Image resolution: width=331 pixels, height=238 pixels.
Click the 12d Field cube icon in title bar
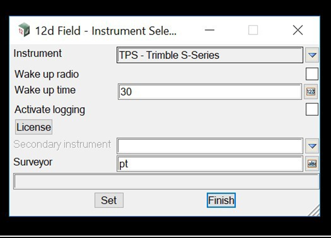point(24,30)
